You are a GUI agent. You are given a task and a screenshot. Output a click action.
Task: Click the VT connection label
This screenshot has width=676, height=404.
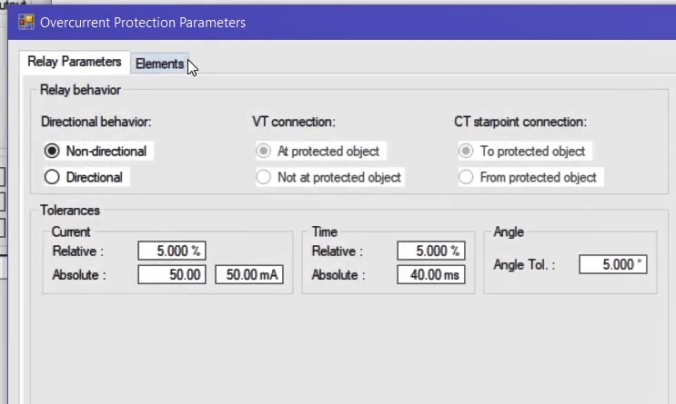click(294, 122)
